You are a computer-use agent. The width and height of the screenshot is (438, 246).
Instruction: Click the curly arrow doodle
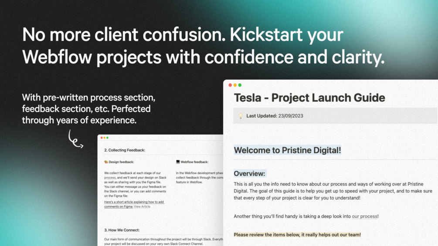[76, 139]
